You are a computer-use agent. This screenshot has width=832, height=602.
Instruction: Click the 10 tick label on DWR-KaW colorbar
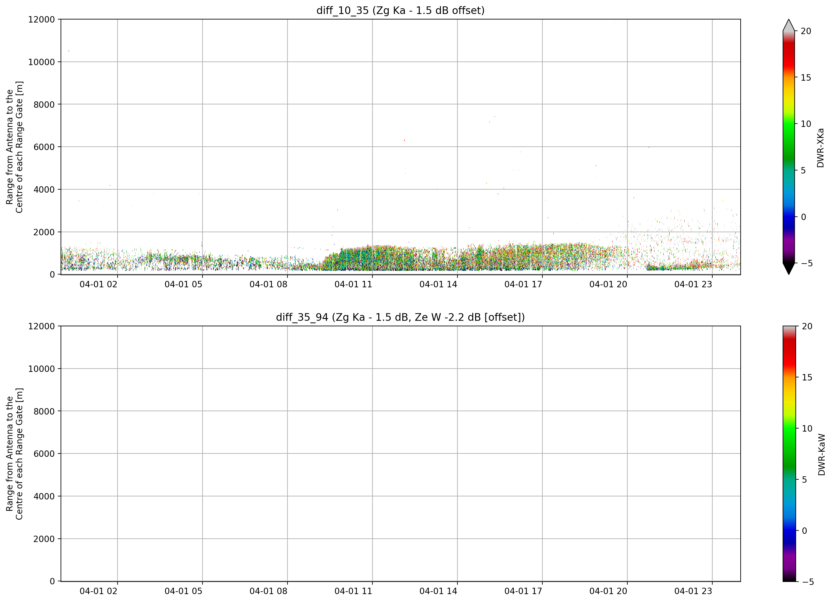(807, 429)
